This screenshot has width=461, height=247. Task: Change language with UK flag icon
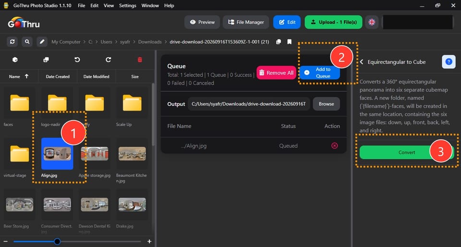point(372,22)
